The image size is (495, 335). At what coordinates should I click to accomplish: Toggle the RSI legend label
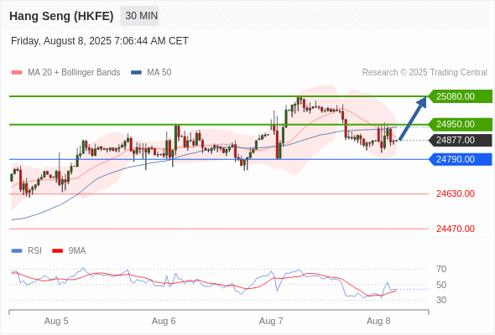coord(34,251)
